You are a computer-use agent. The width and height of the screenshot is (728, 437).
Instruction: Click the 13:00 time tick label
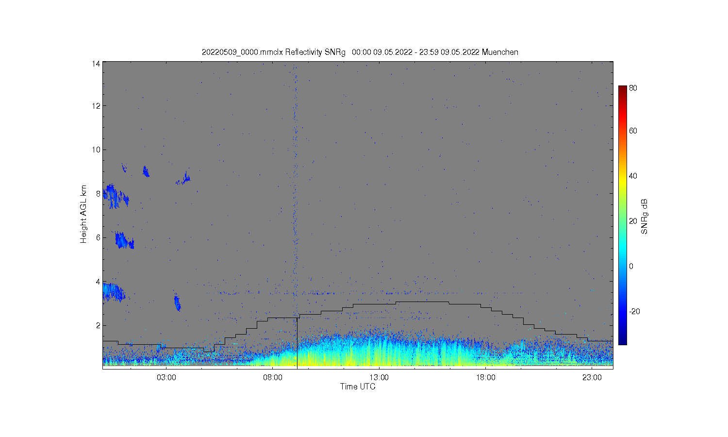point(379,378)
